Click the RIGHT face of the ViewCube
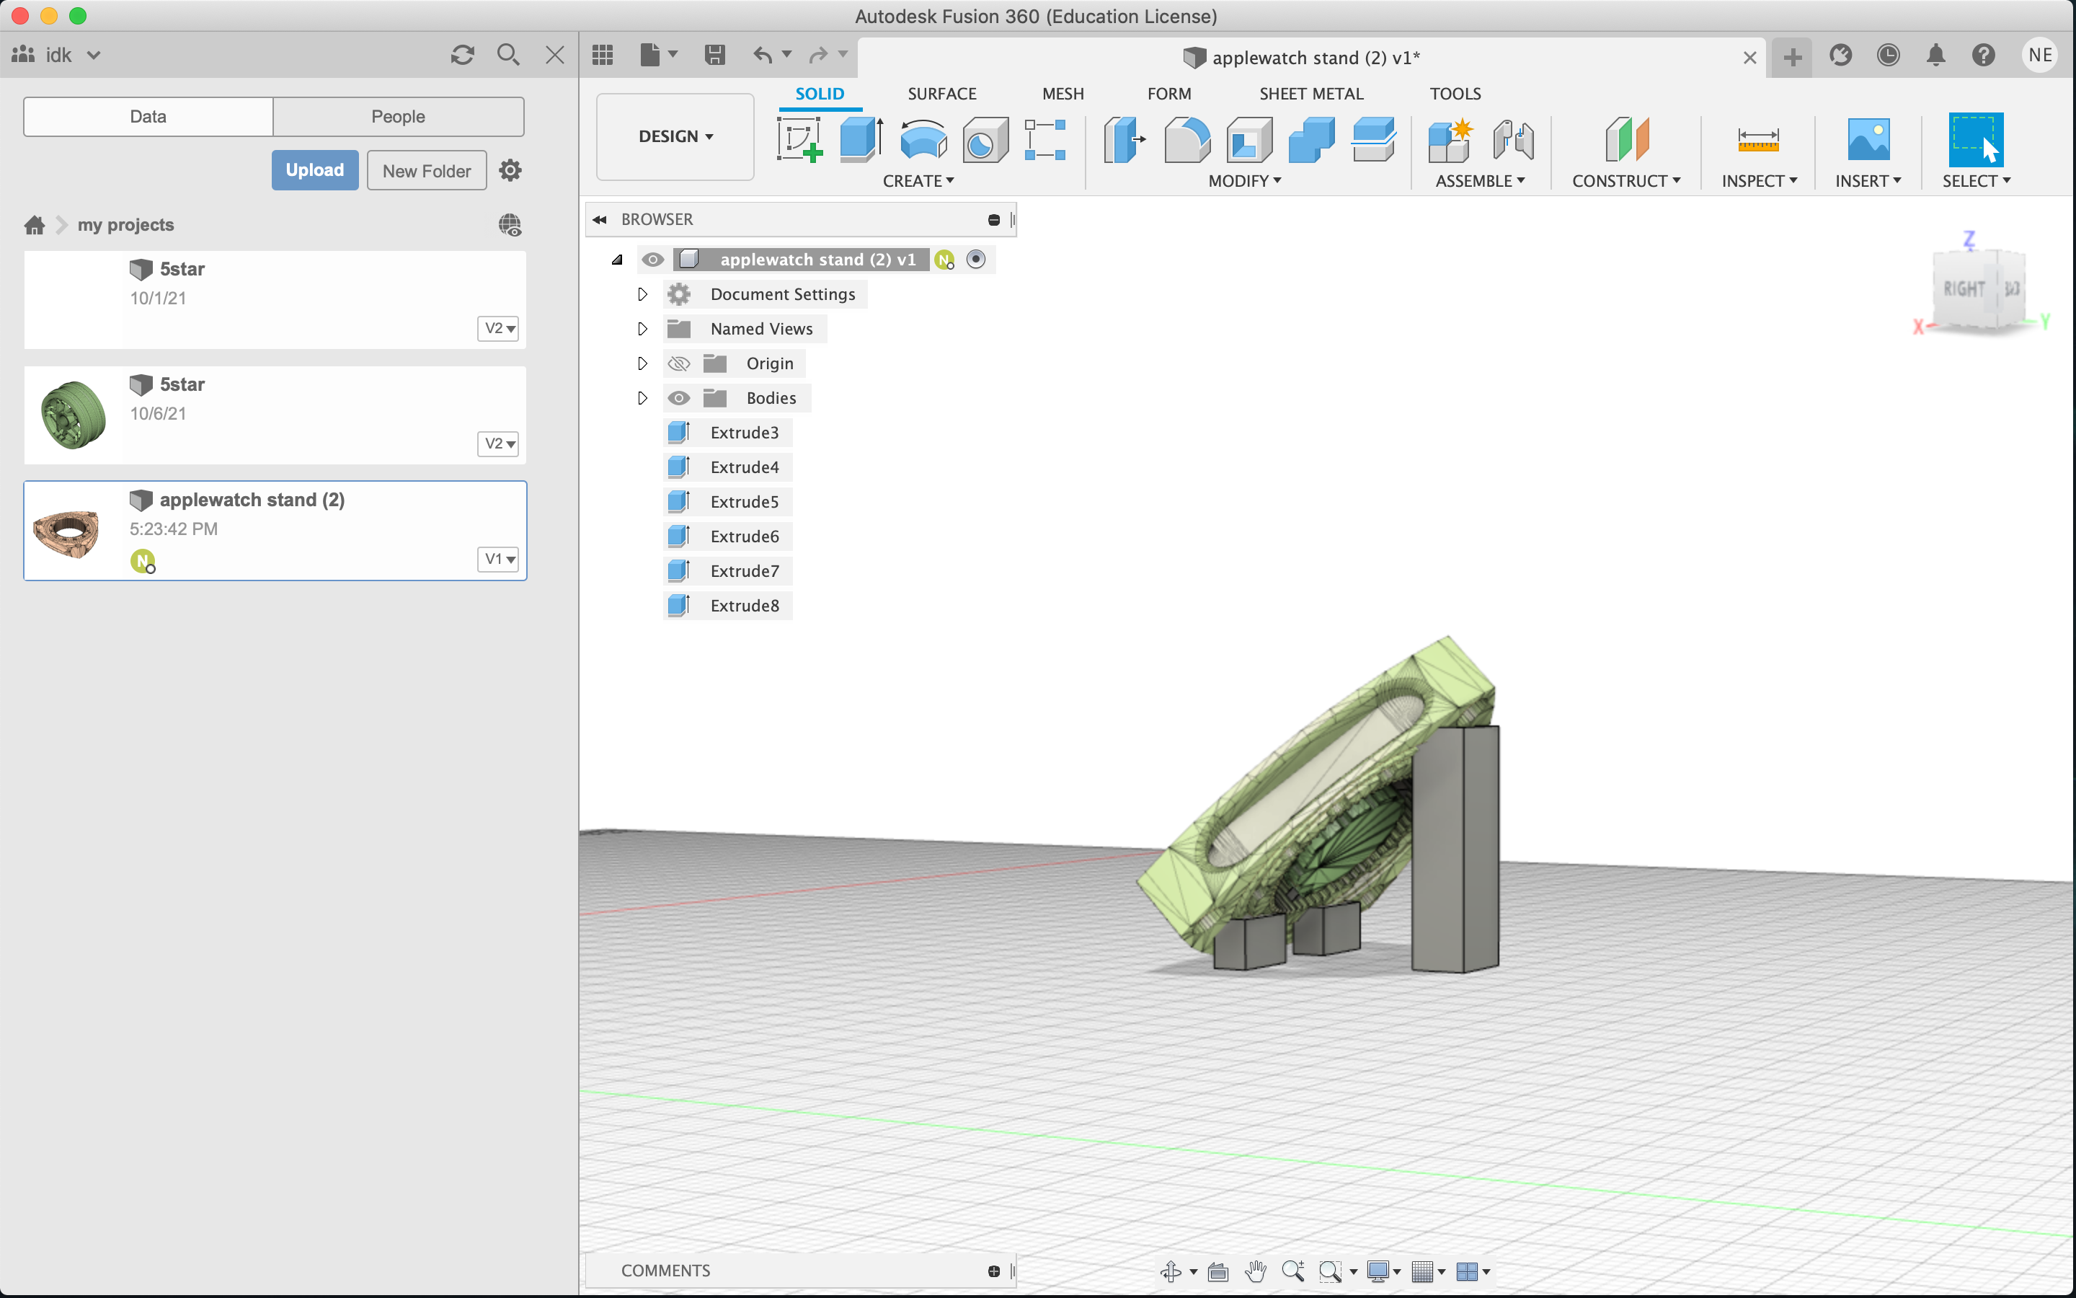Screen dimensions: 2076x1298 point(1964,289)
